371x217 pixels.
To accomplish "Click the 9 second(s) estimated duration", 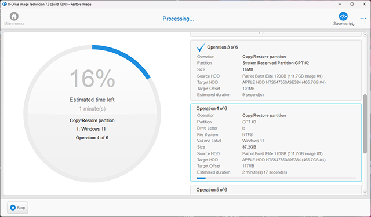I will (x=253, y=95).
